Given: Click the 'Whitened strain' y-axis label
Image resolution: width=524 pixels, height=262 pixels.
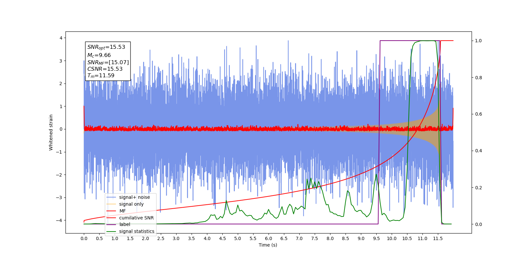Looking at the screenshot, I should [51, 132].
